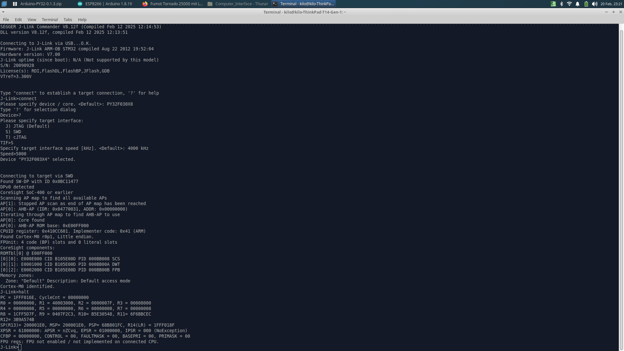
Task: Open the Help menu
Action: (82, 19)
